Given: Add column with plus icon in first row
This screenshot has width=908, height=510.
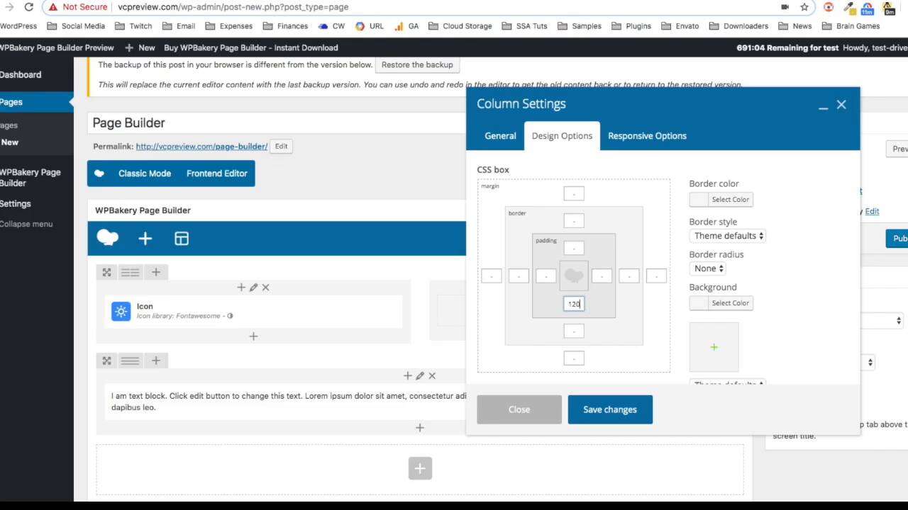Looking at the screenshot, I should tap(156, 272).
